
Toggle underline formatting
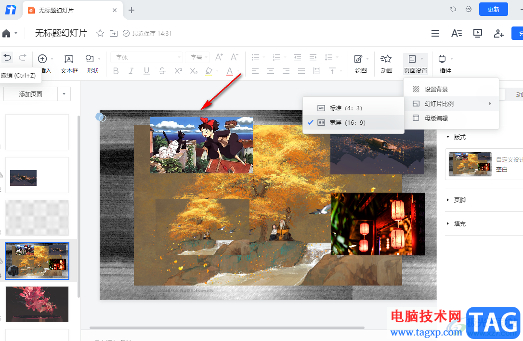tap(146, 71)
